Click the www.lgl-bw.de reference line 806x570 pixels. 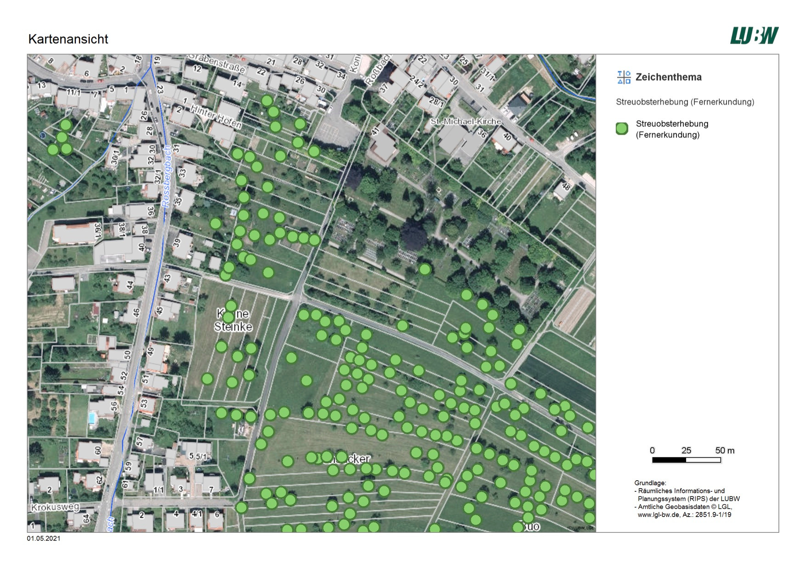coord(684,515)
